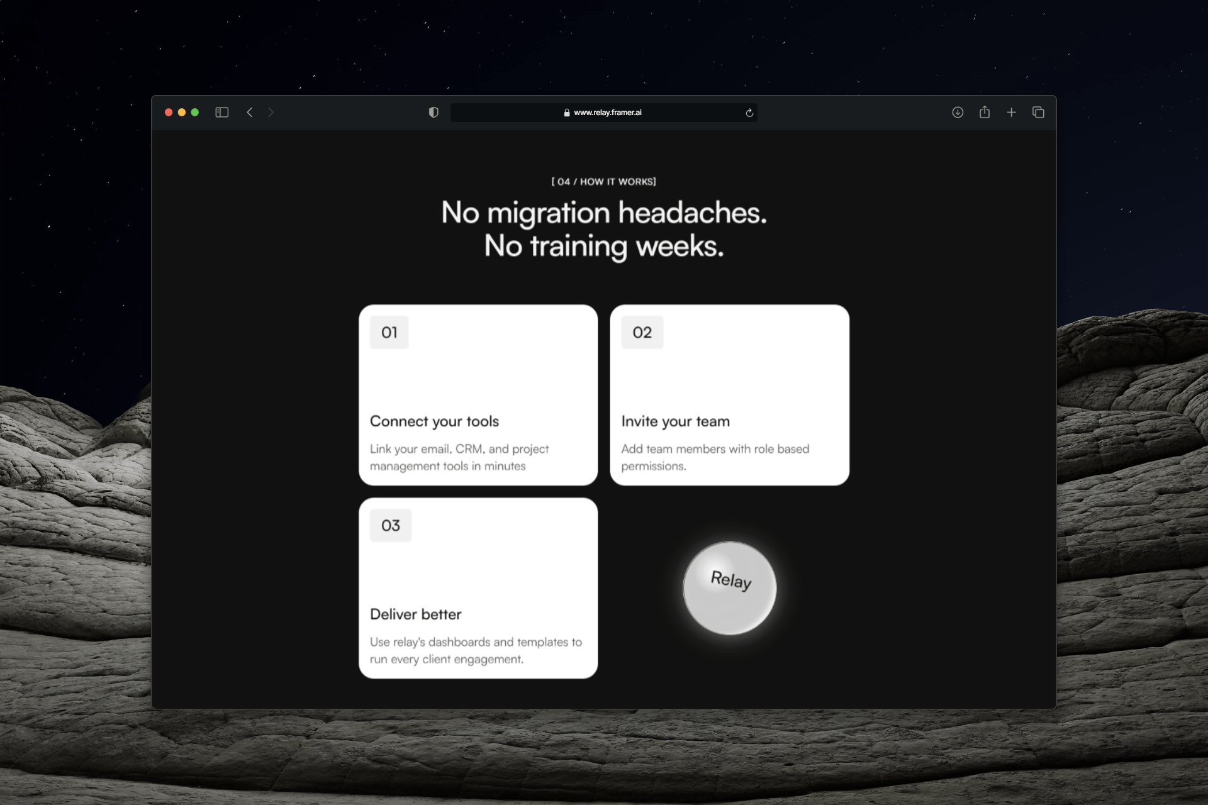This screenshot has height=805, width=1208.
Task: Maximize the window with the green button
Action: (x=195, y=113)
